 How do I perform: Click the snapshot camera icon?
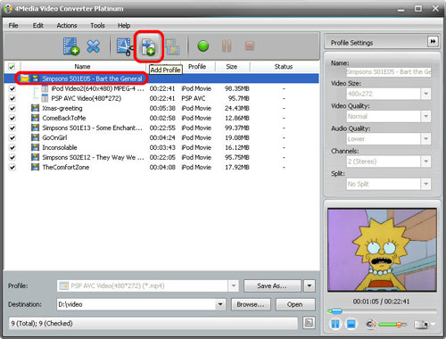tap(421, 324)
